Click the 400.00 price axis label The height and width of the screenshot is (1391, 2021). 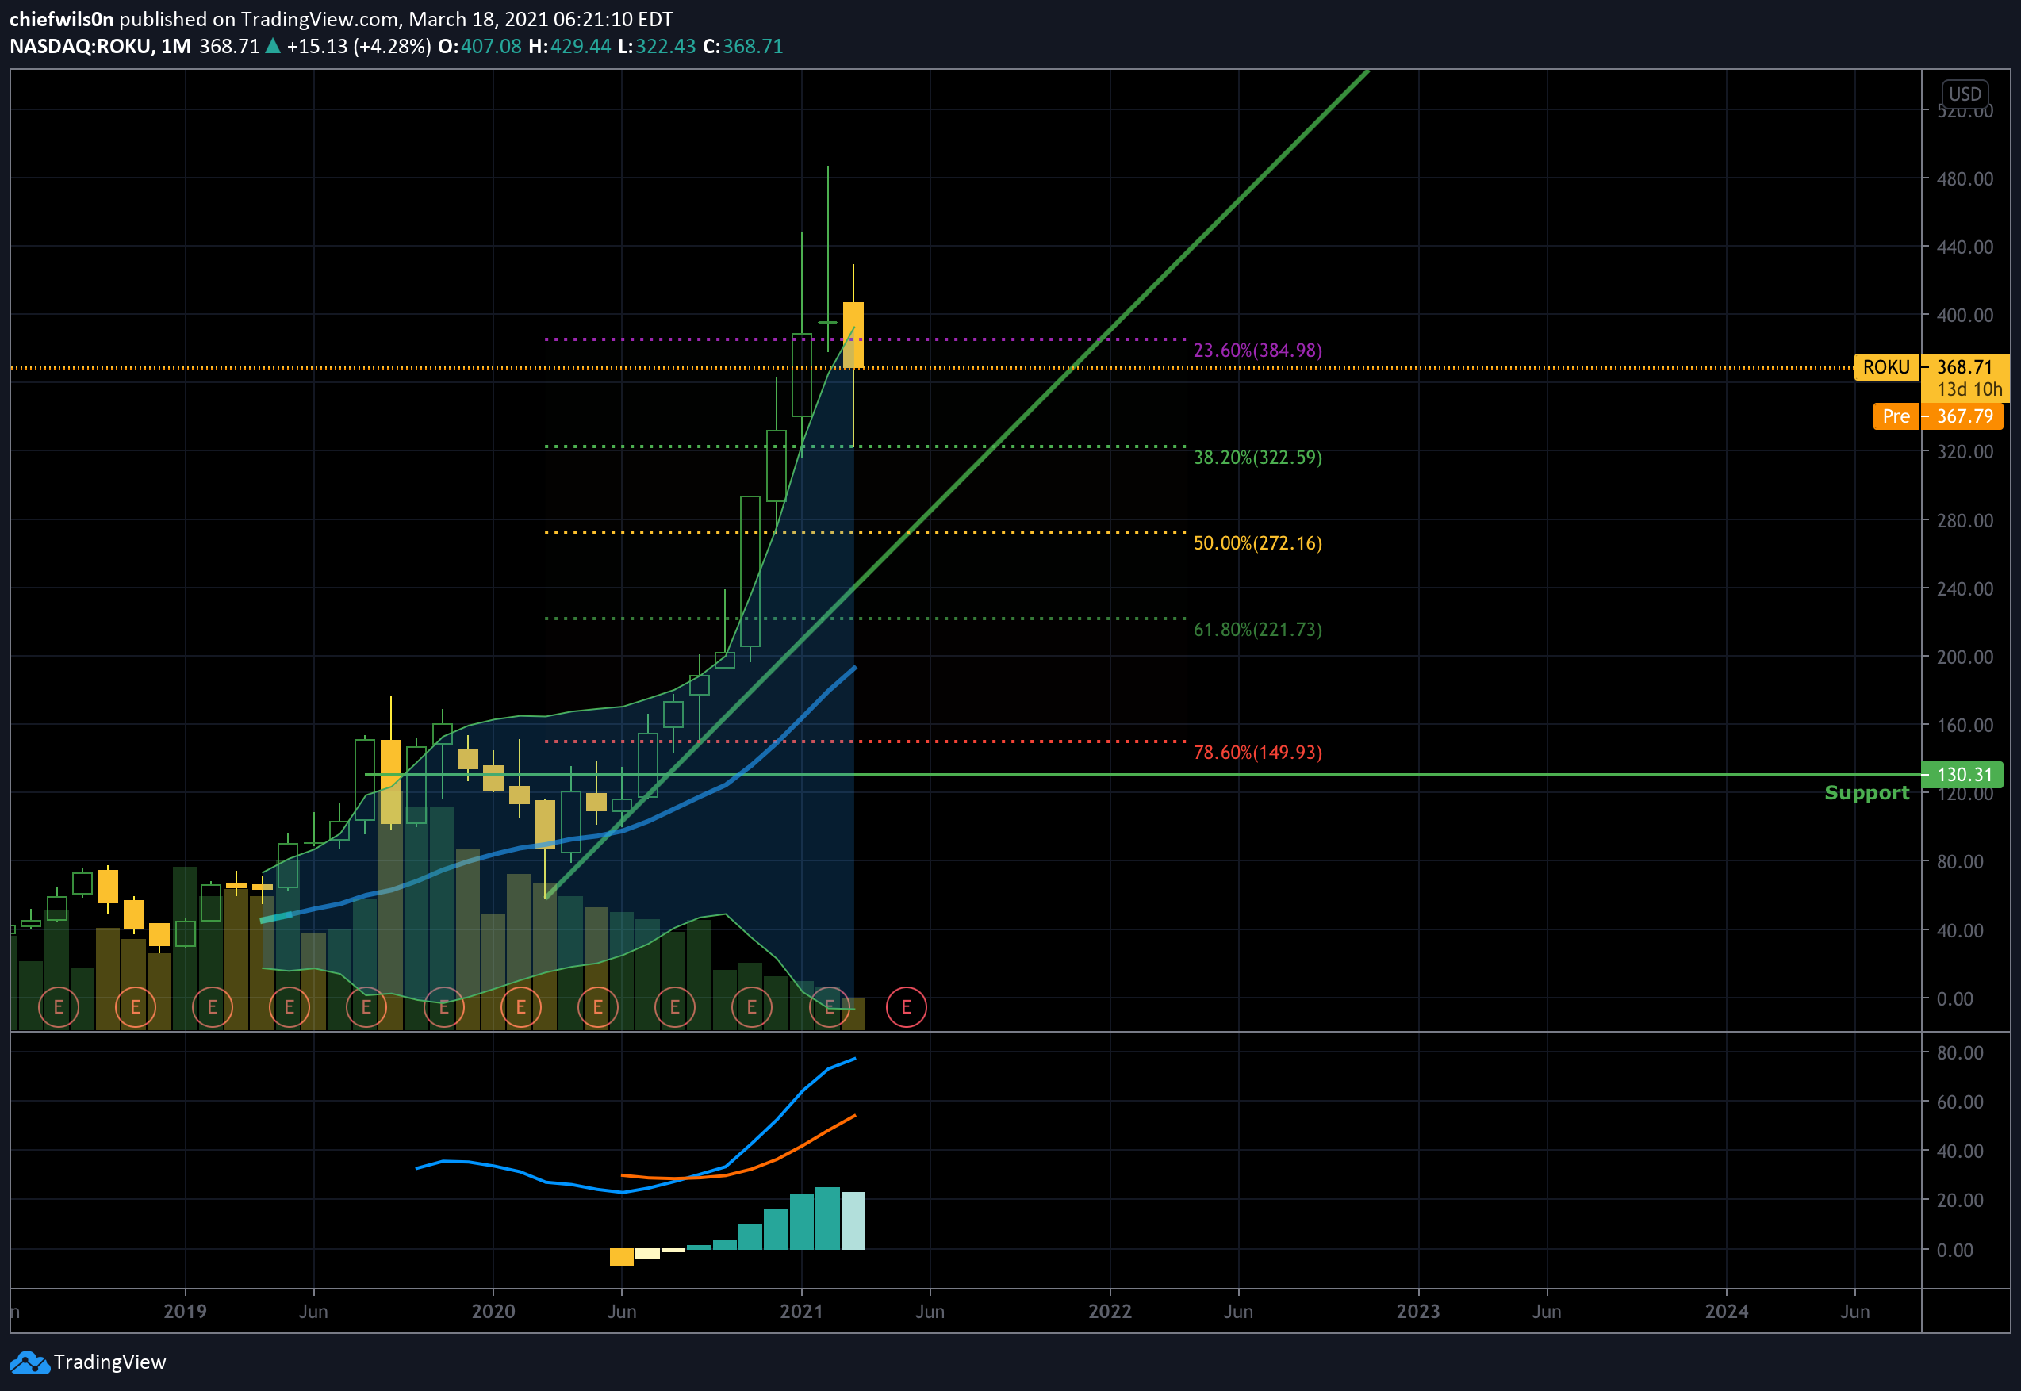pyautogui.click(x=1965, y=316)
